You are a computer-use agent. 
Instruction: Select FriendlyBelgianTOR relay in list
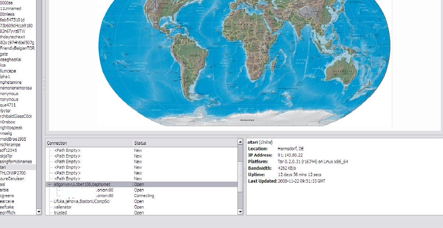tap(17, 48)
